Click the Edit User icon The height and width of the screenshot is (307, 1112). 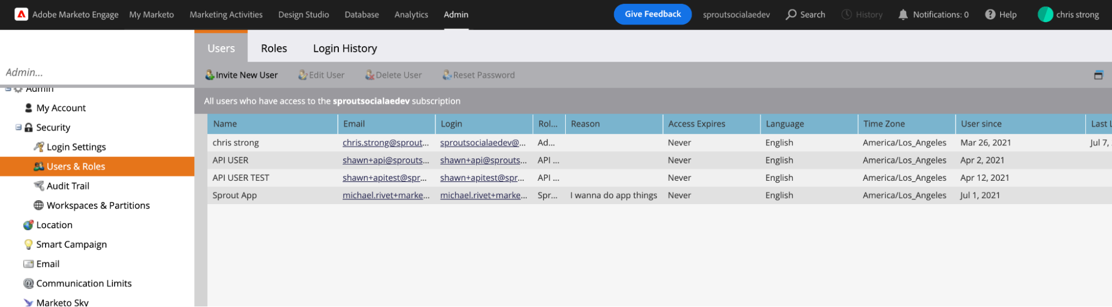[303, 75]
